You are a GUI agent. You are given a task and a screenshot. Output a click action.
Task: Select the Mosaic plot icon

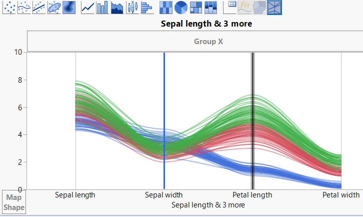[x=210, y=7]
